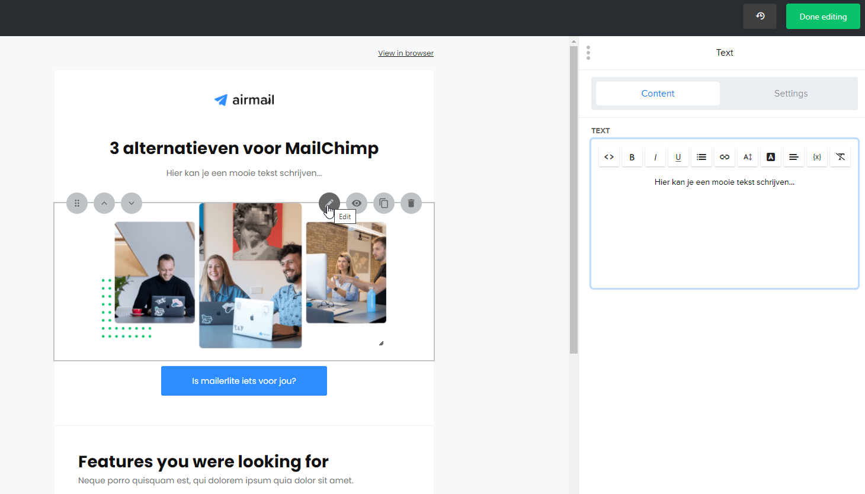Click the 'Is mailerlite iets voor jou?' button

(x=244, y=381)
